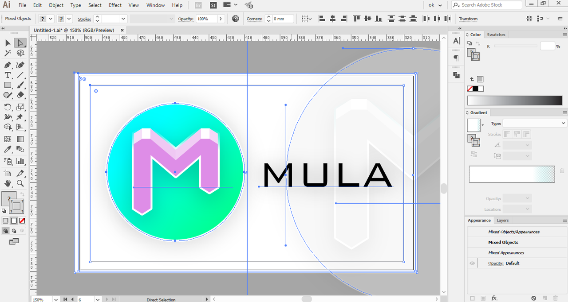568x302 pixels.
Task: Select the Rectangle tool
Action: 8,85
